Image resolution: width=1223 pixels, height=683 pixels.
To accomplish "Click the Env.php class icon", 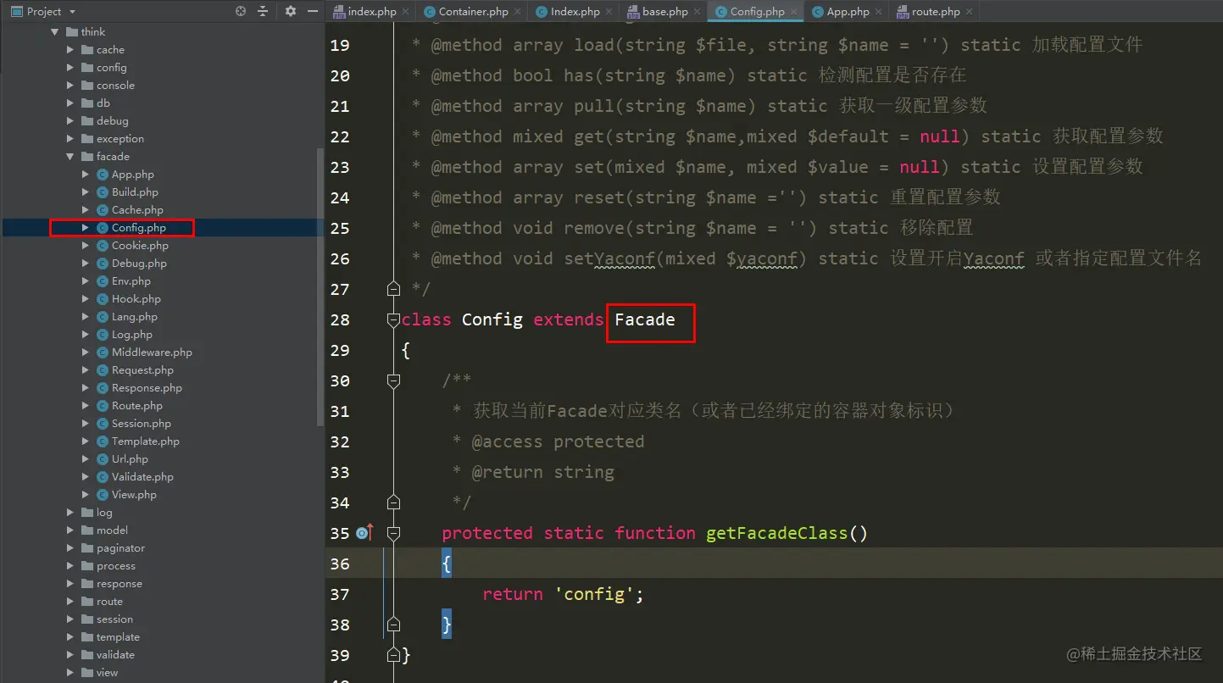I will coord(103,281).
